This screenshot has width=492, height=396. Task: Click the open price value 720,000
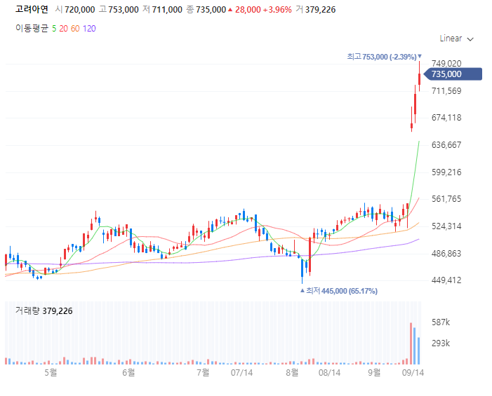click(80, 10)
